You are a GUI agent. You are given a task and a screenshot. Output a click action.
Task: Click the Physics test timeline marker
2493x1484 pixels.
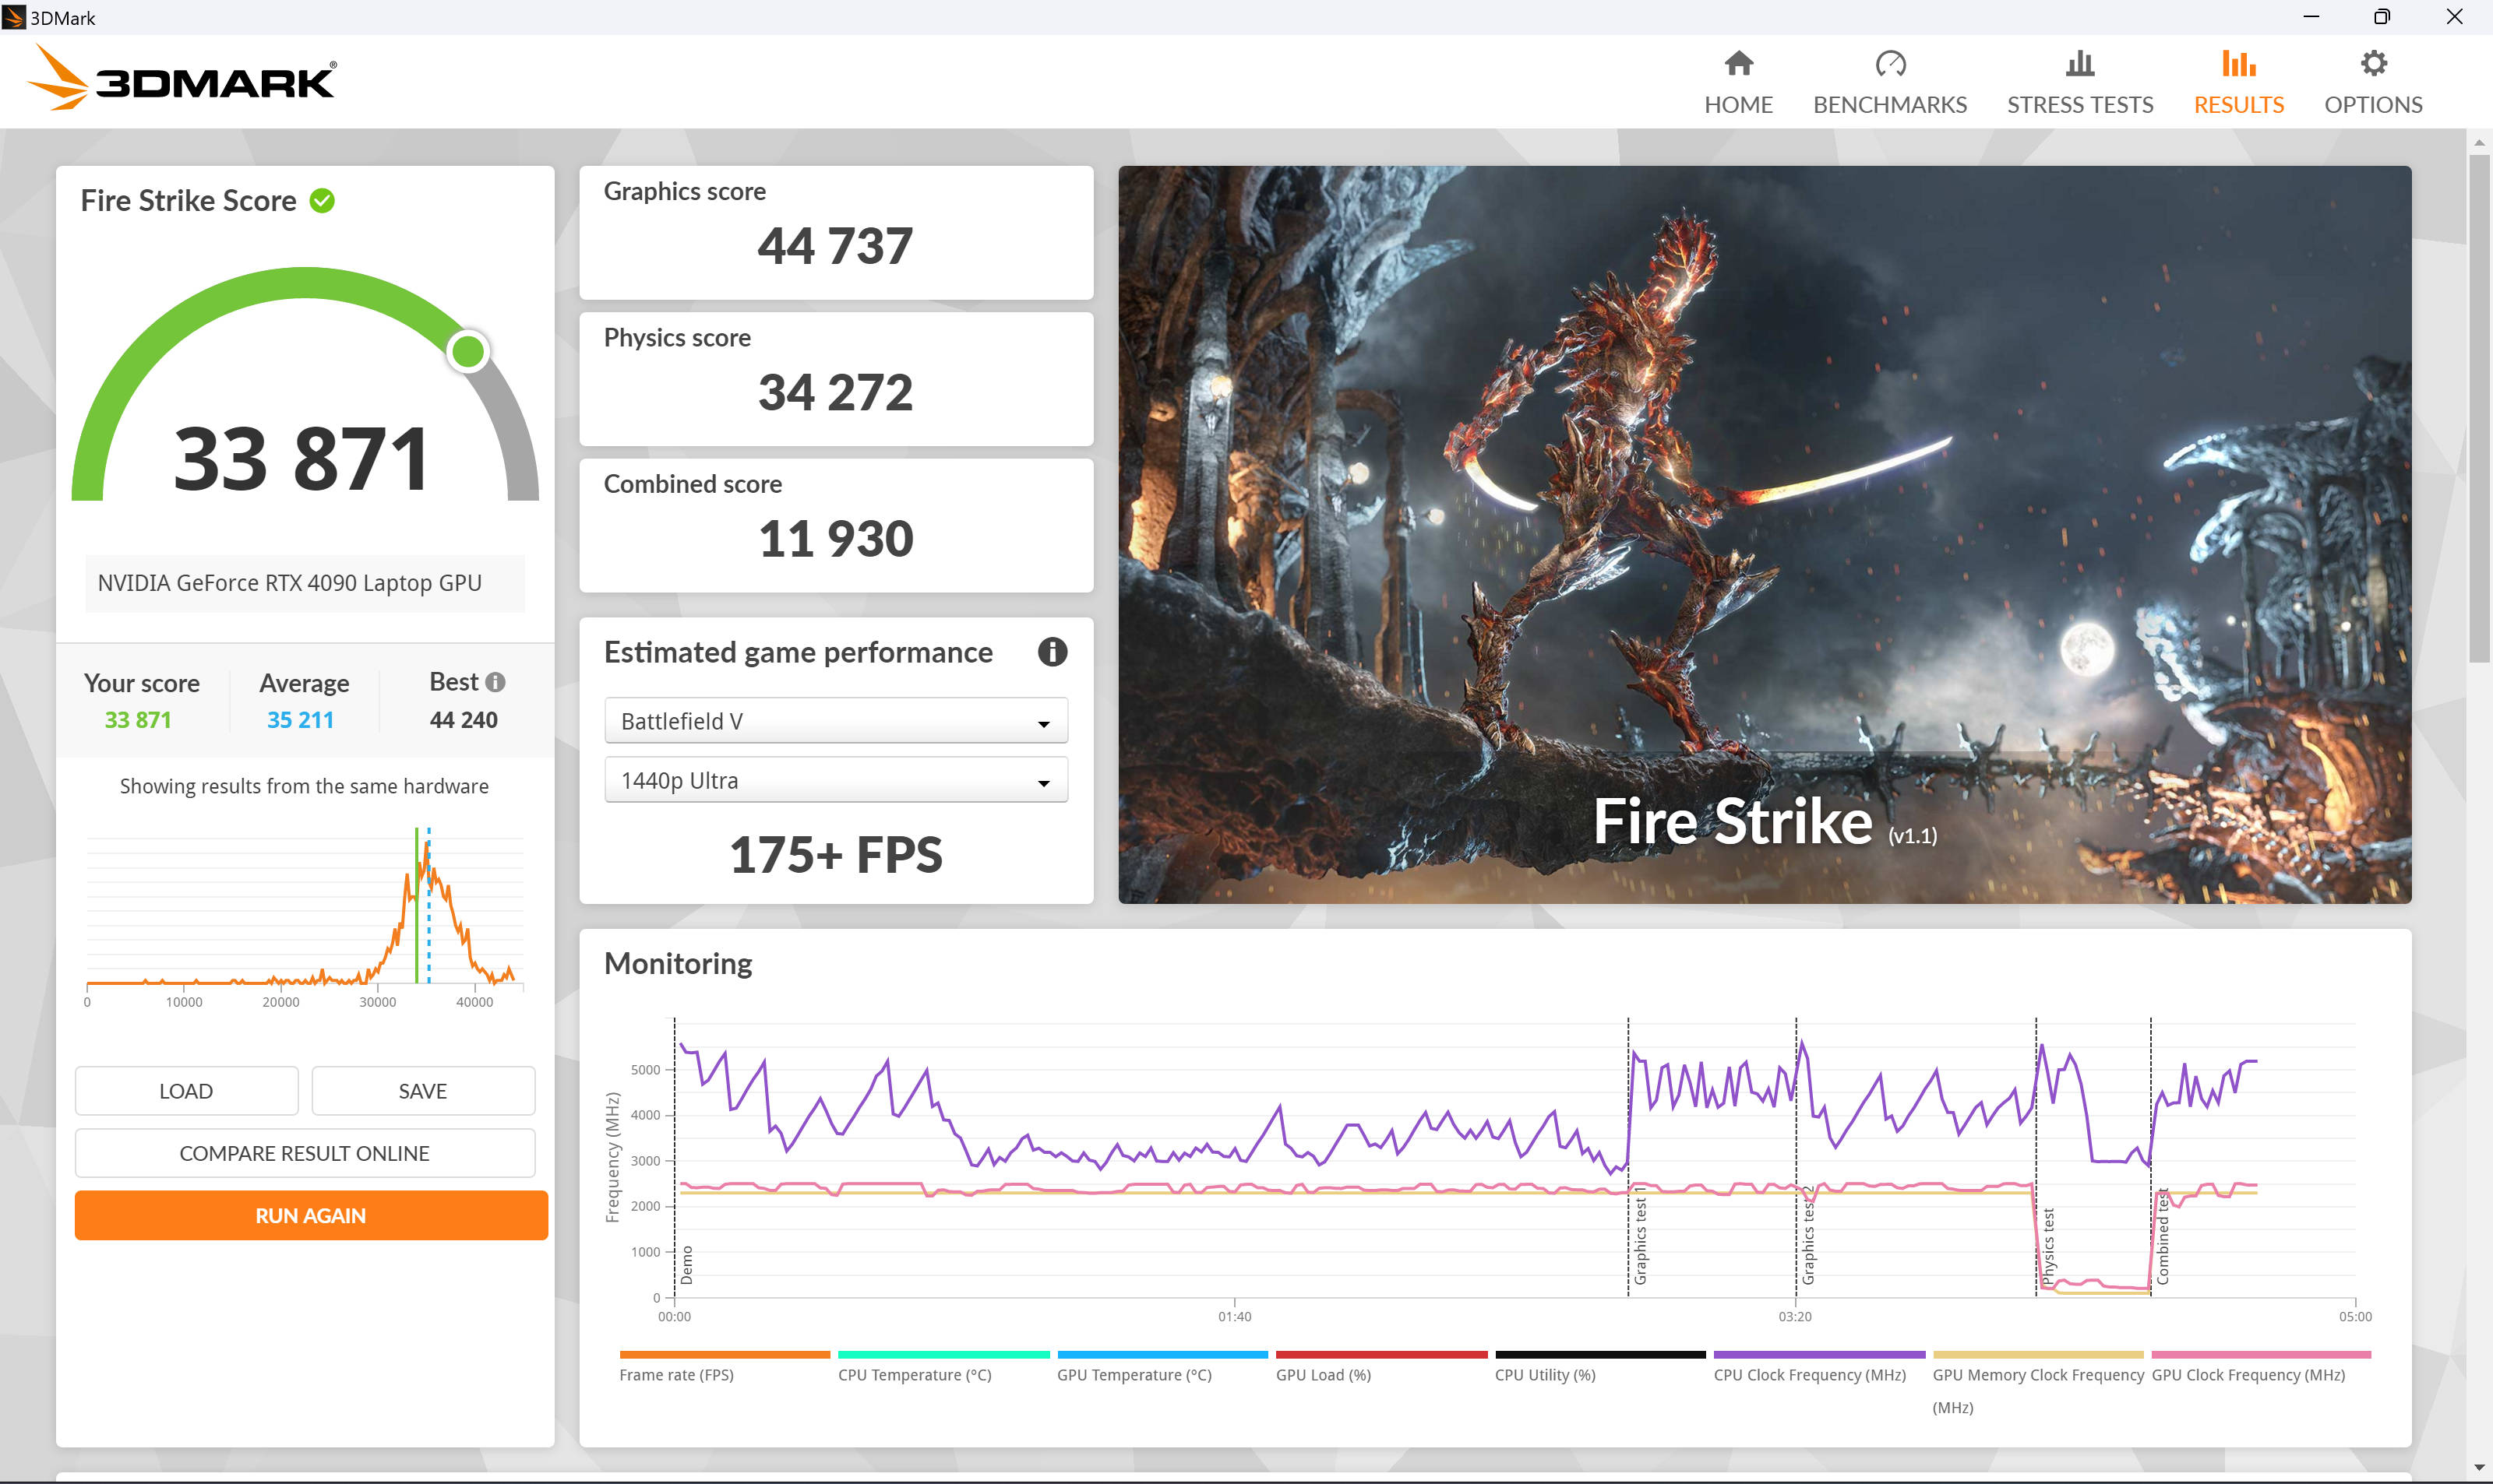2048,1247
